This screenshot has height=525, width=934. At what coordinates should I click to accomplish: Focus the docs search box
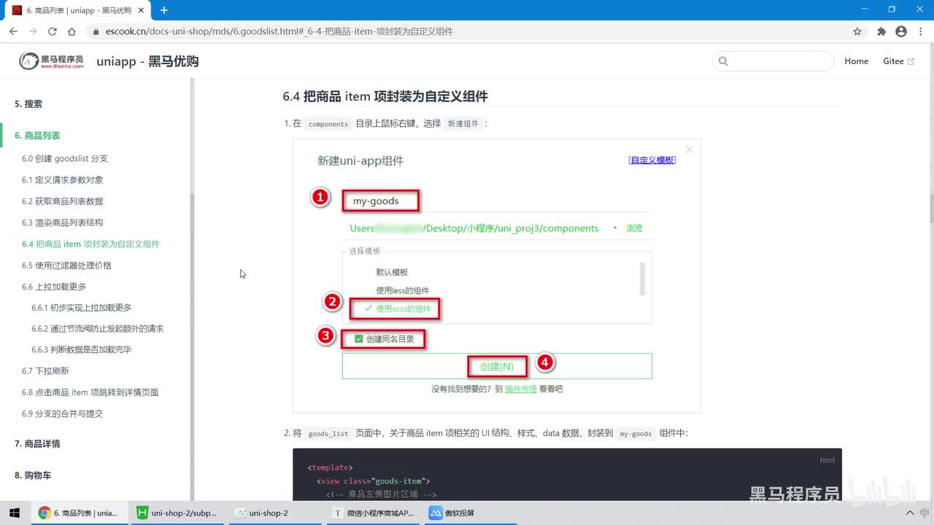point(773,61)
